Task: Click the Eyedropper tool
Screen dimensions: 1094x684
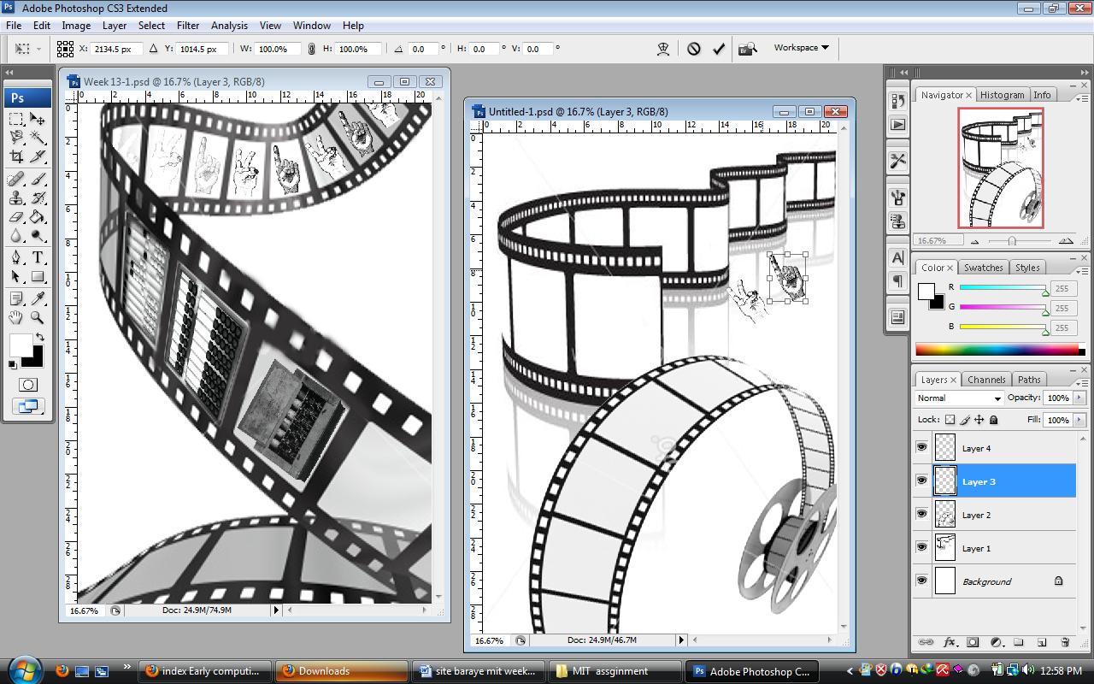Action: 38,298
